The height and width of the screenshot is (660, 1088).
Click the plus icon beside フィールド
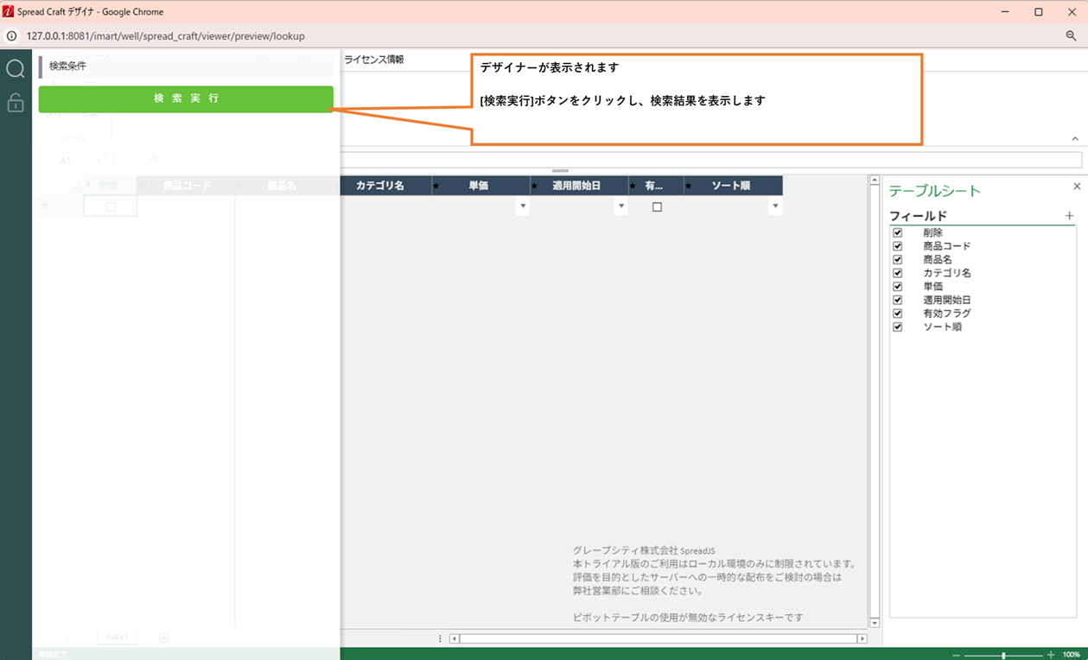(x=1069, y=216)
